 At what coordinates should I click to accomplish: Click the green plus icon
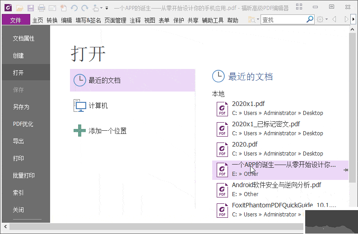tap(80, 130)
